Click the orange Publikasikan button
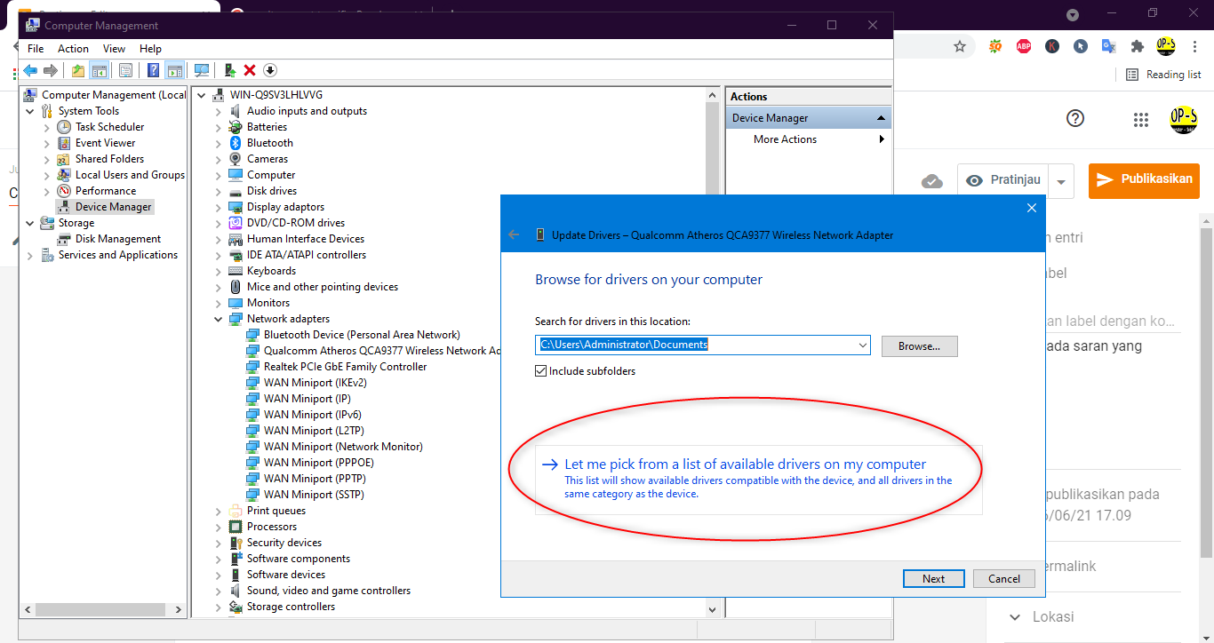 pos(1144,180)
